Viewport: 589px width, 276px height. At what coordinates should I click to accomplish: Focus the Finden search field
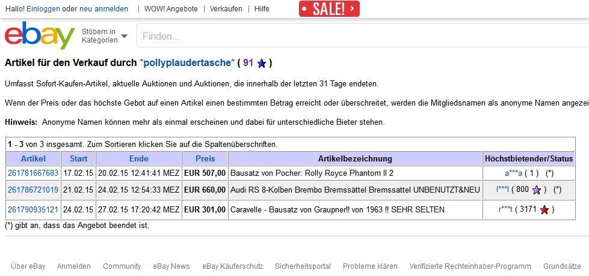click(x=363, y=37)
